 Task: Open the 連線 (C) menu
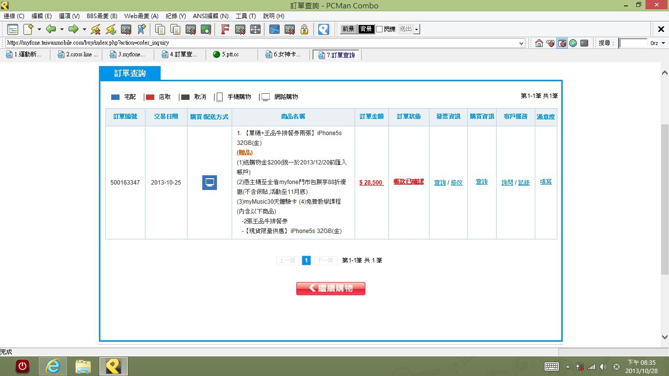(x=14, y=16)
